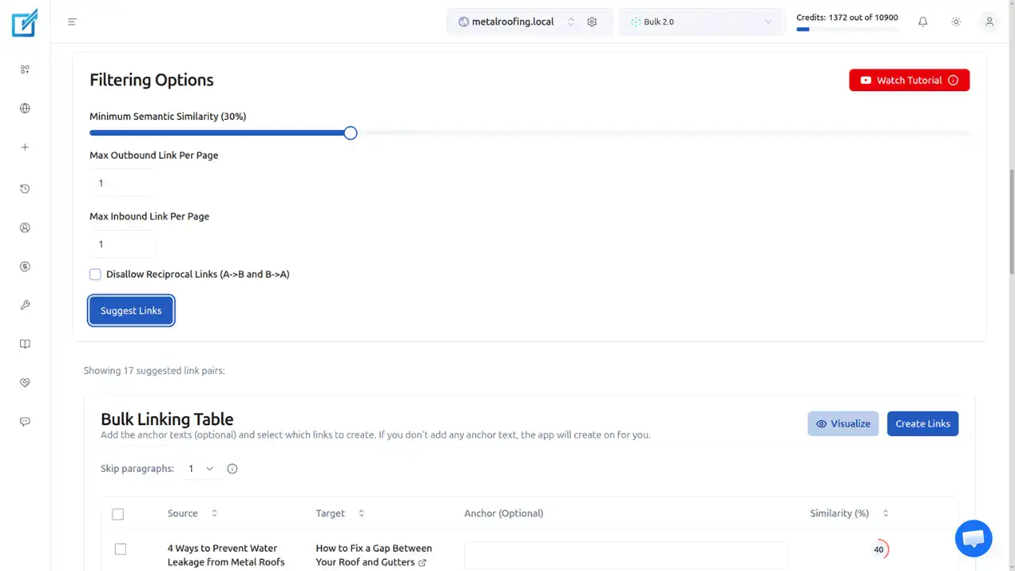The image size is (1015, 571).
Task: Open the dashboard grid icon in sidebar
Action: (x=25, y=70)
